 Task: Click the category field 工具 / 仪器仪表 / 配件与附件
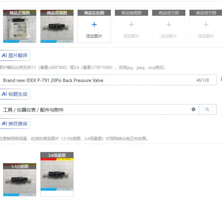click(99, 110)
